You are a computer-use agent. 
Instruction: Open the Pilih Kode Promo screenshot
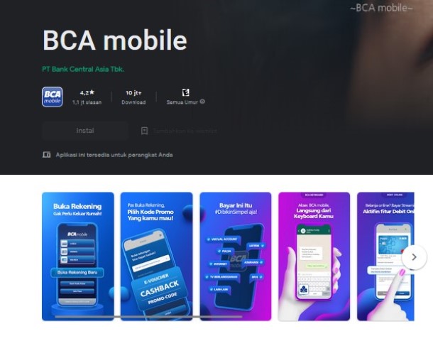[x=157, y=256]
